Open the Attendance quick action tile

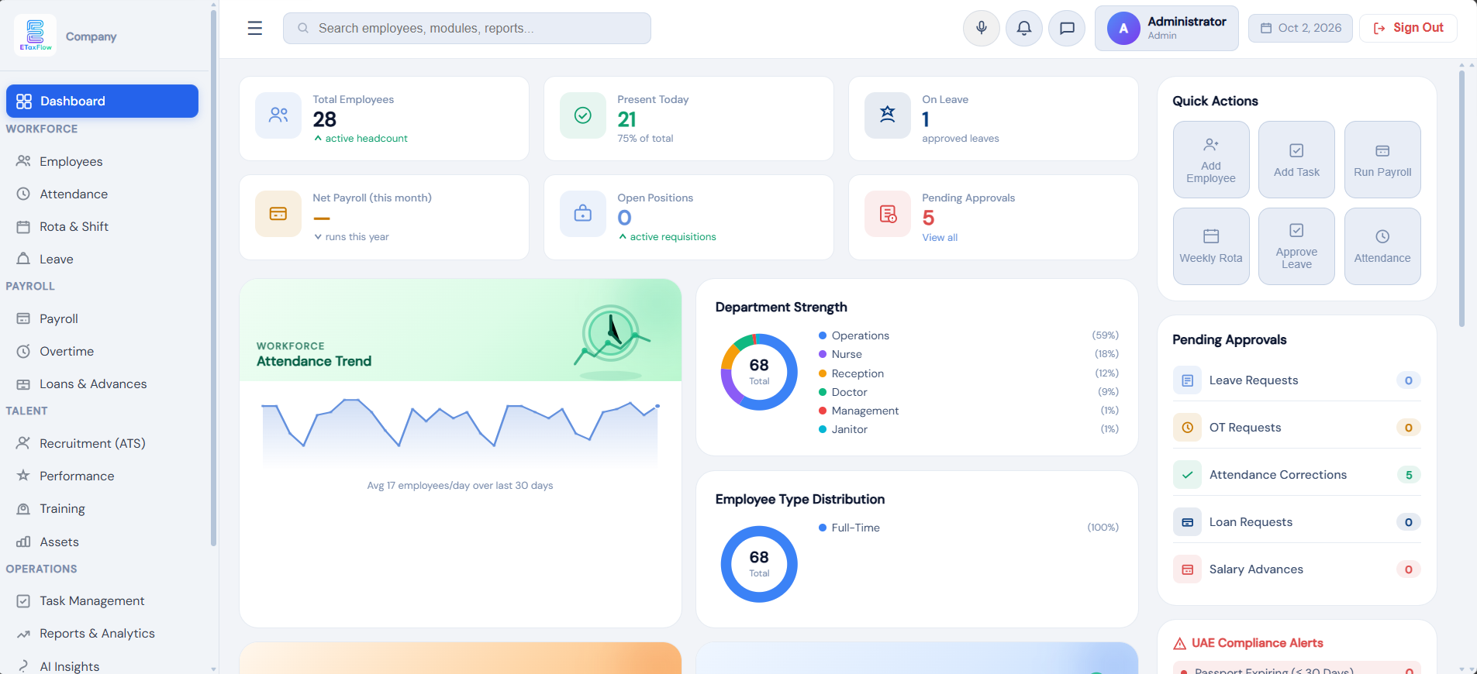click(1382, 246)
